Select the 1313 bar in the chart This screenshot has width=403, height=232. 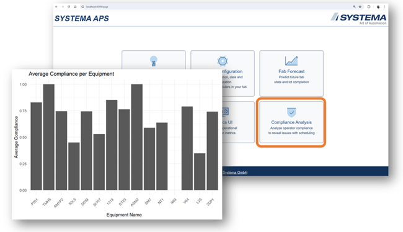pyautogui.click(x=112, y=145)
